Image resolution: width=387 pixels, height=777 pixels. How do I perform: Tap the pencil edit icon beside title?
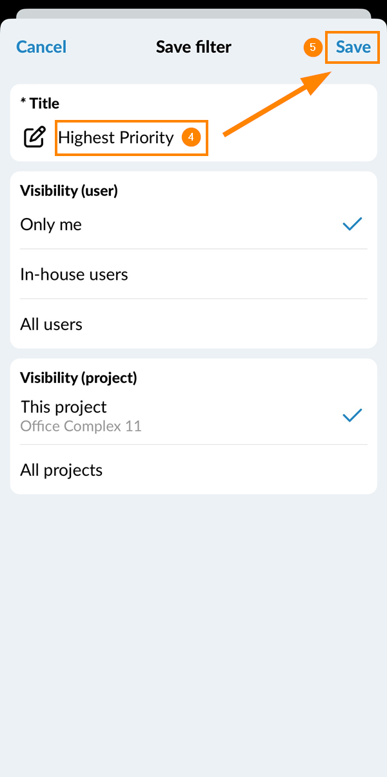[35, 137]
